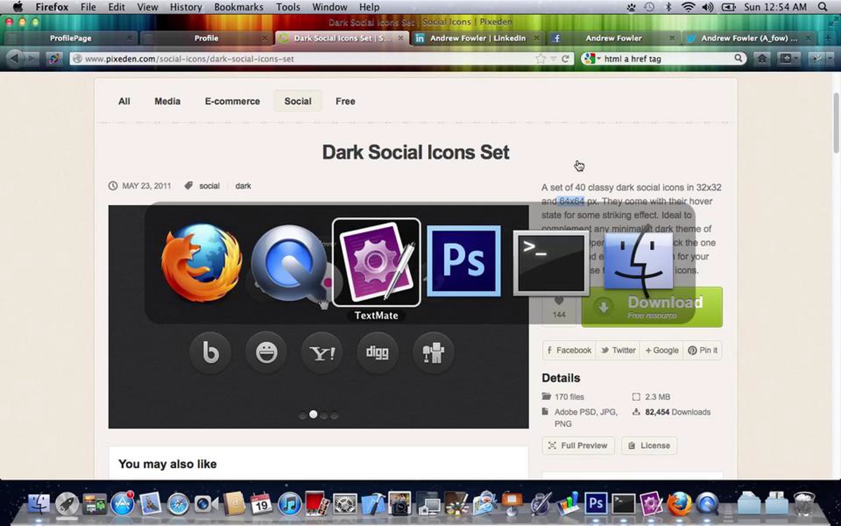The height and width of the screenshot is (526, 841).
Task: Click the Bluetooth menu bar icon
Action: (x=669, y=7)
